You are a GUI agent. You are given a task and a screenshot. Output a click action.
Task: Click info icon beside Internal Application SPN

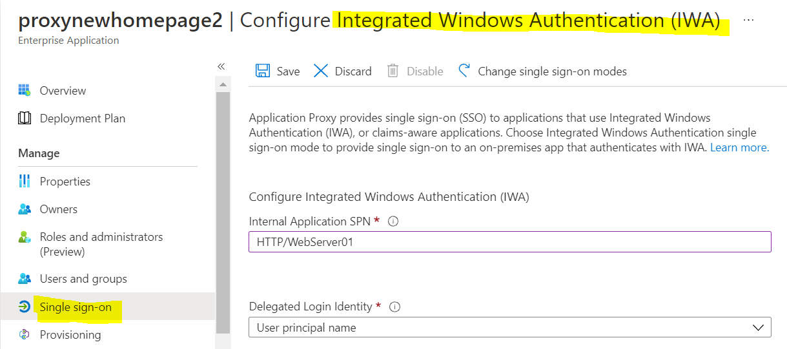click(393, 222)
